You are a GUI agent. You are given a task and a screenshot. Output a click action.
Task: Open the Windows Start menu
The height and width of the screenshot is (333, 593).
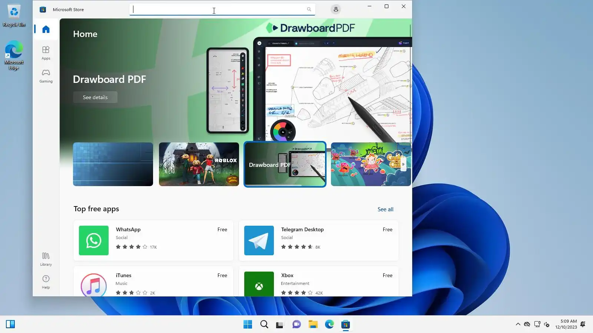[x=248, y=324]
